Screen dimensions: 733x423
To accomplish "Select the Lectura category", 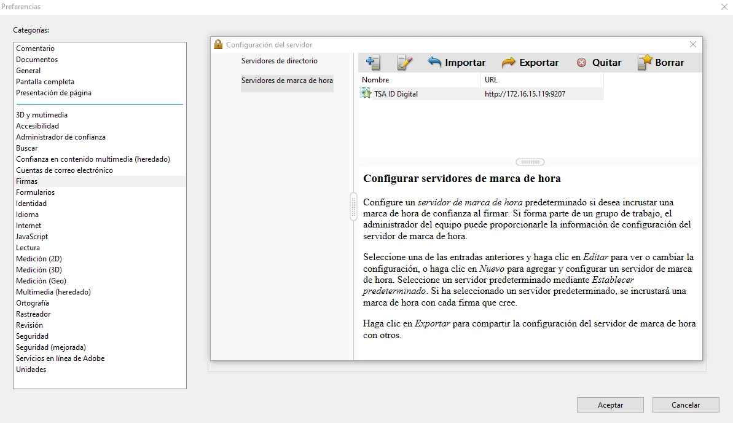I will [x=28, y=248].
